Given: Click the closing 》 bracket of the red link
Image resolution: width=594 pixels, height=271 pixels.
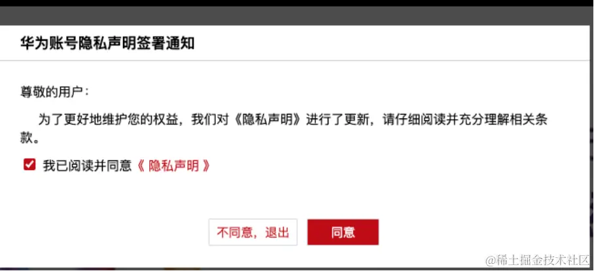Looking at the screenshot, I should tap(205, 166).
